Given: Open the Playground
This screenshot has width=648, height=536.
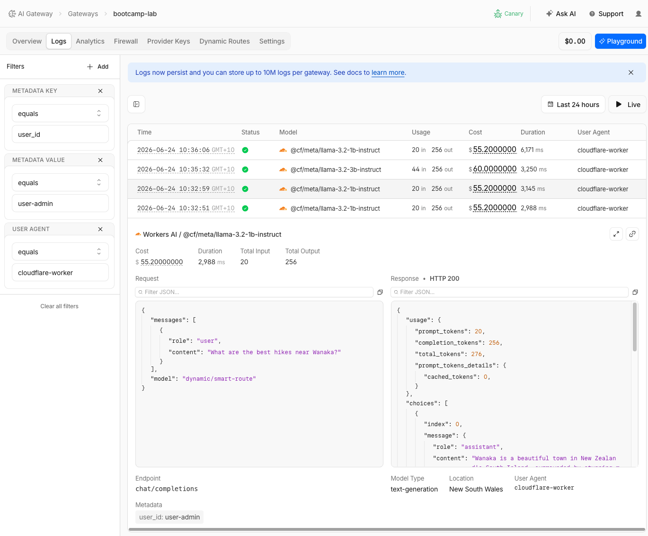Looking at the screenshot, I should pos(620,41).
